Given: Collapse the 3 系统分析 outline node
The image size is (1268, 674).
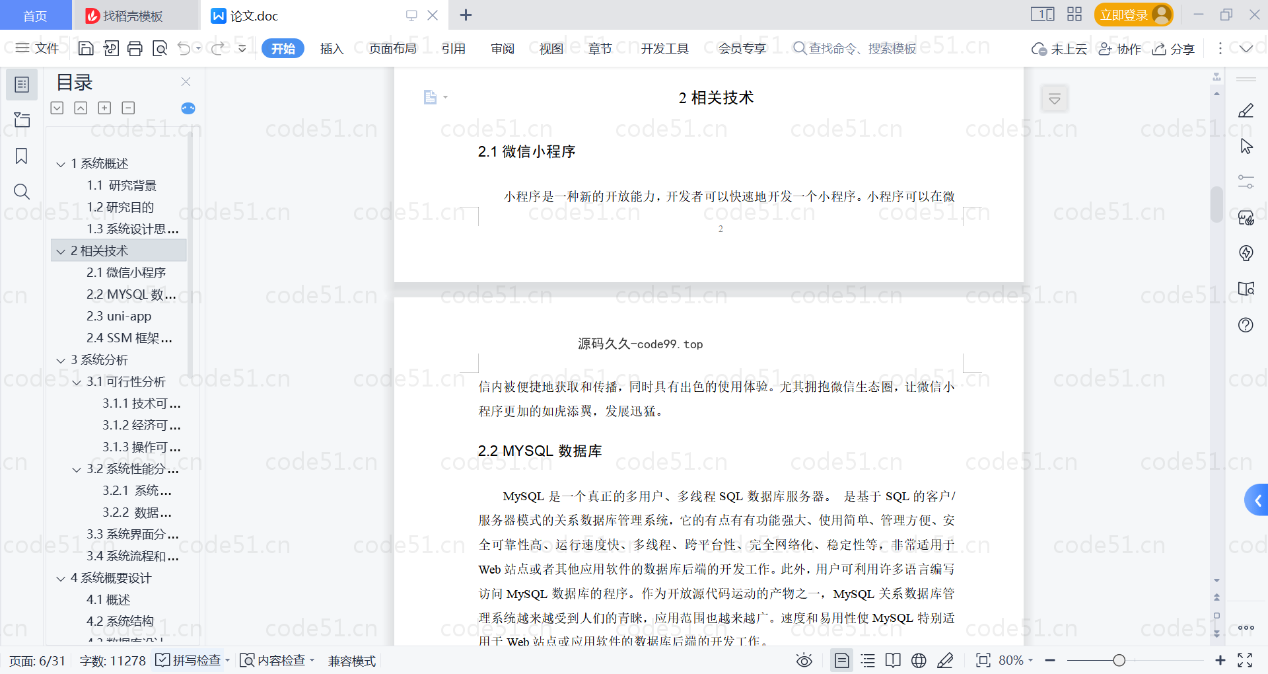Looking at the screenshot, I should coord(61,360).
